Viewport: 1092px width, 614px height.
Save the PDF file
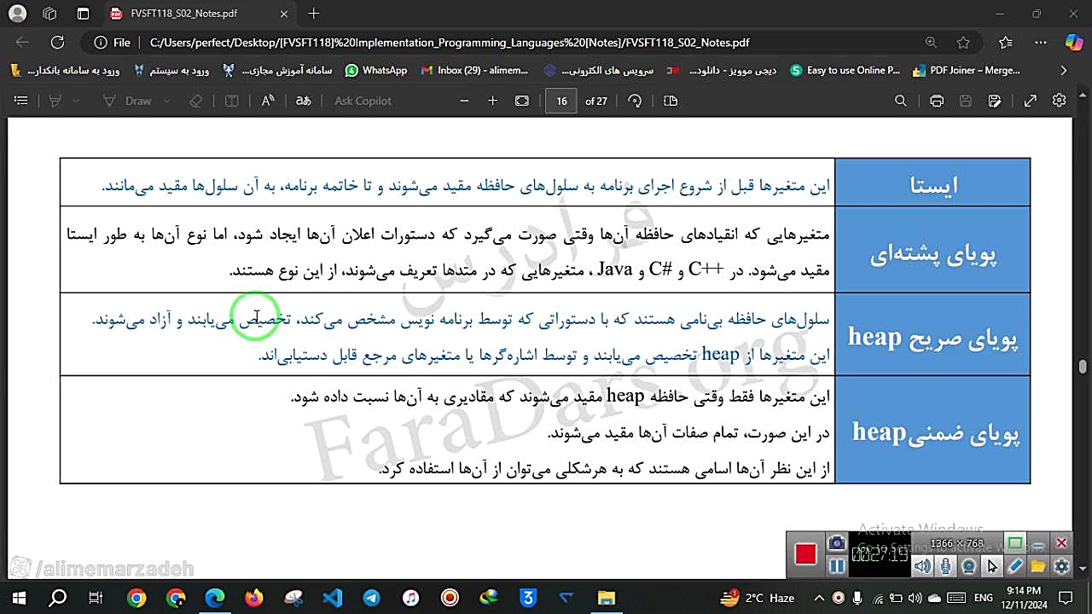point(966,101)
